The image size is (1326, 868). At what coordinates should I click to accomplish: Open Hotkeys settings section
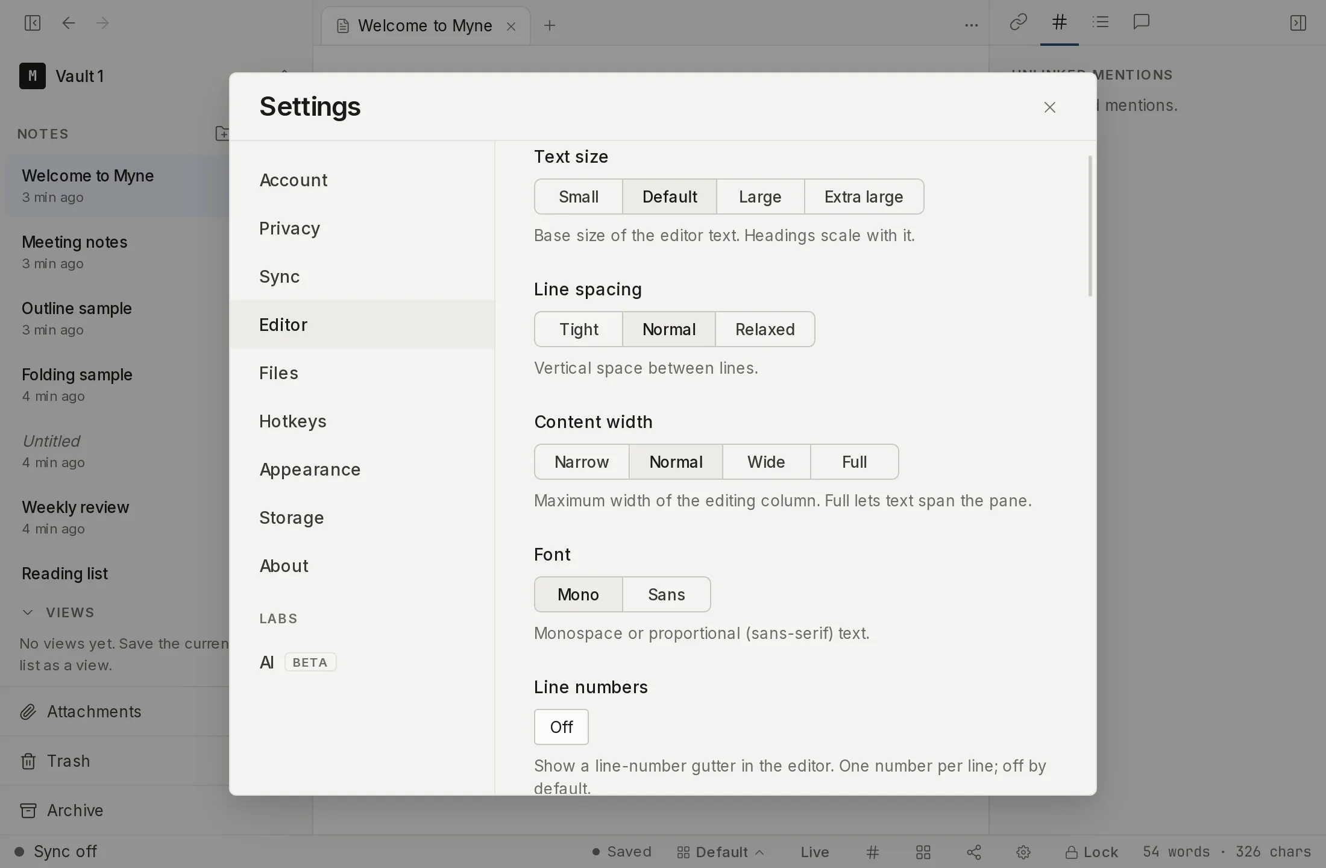tap(362, 421)
